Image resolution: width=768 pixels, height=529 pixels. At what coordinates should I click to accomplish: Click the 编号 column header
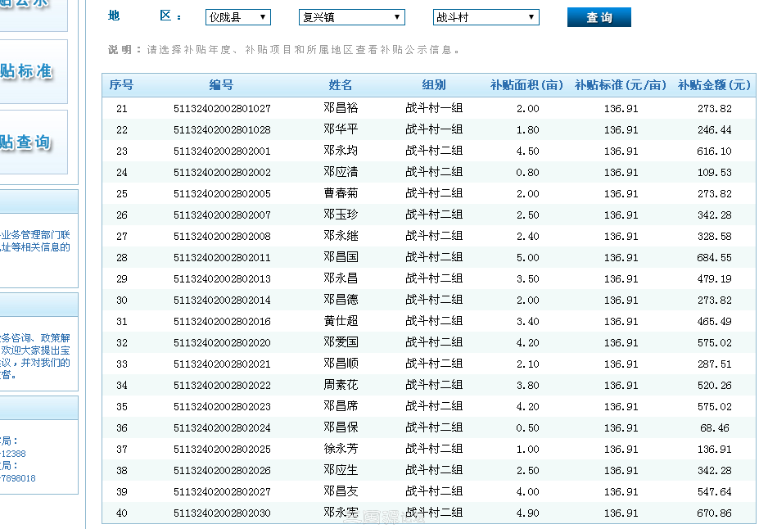[x=221, y=85]
